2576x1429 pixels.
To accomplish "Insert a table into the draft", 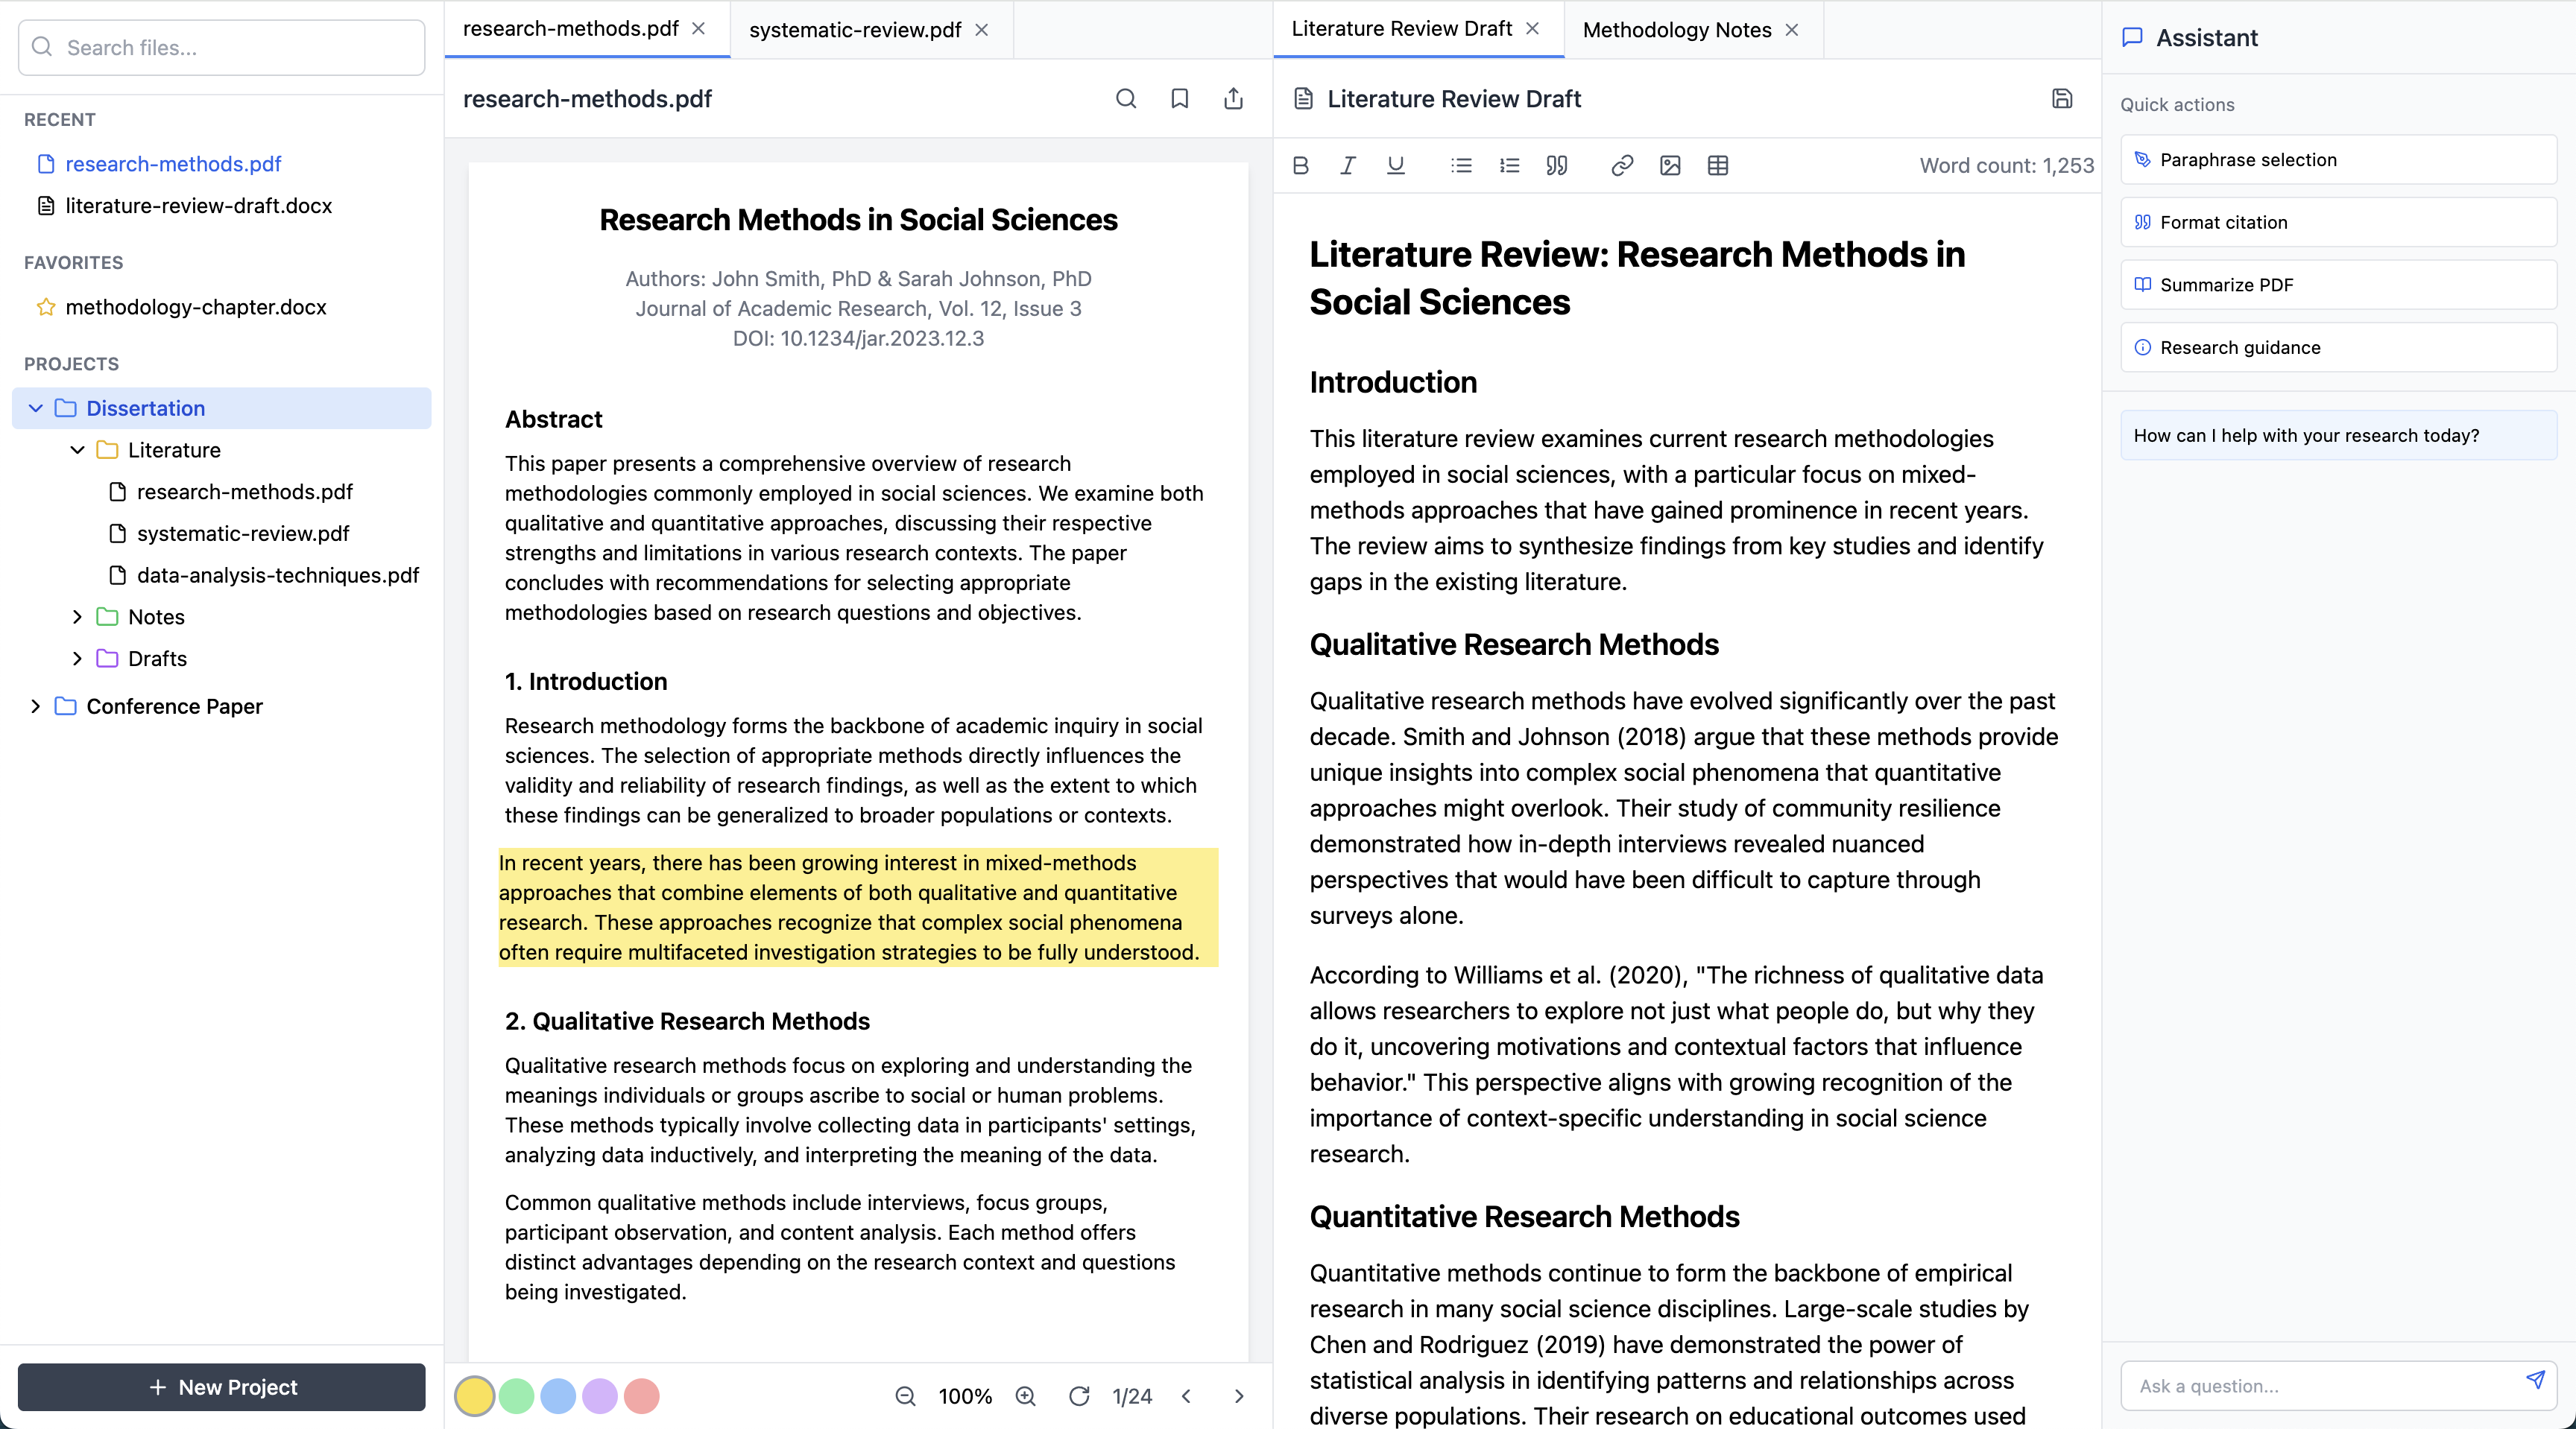I will pos(1718,166).
